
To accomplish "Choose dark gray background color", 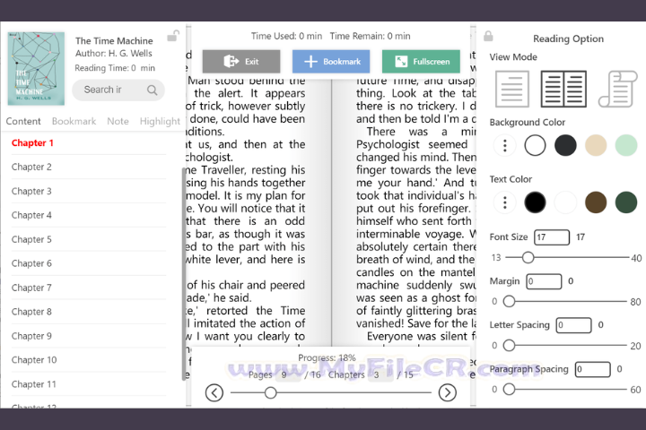I will coord(565,145).
